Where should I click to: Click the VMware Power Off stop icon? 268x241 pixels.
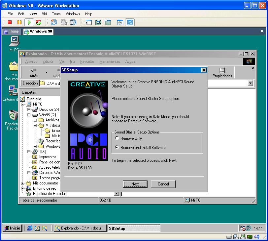tap(10, 22)
